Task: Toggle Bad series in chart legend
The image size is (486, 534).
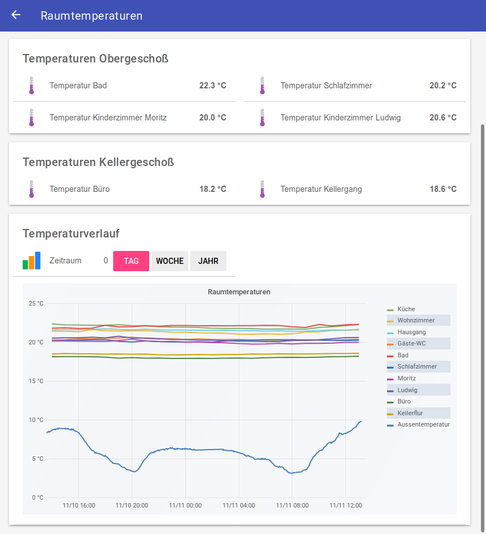Action: click(x=403, y=355)
